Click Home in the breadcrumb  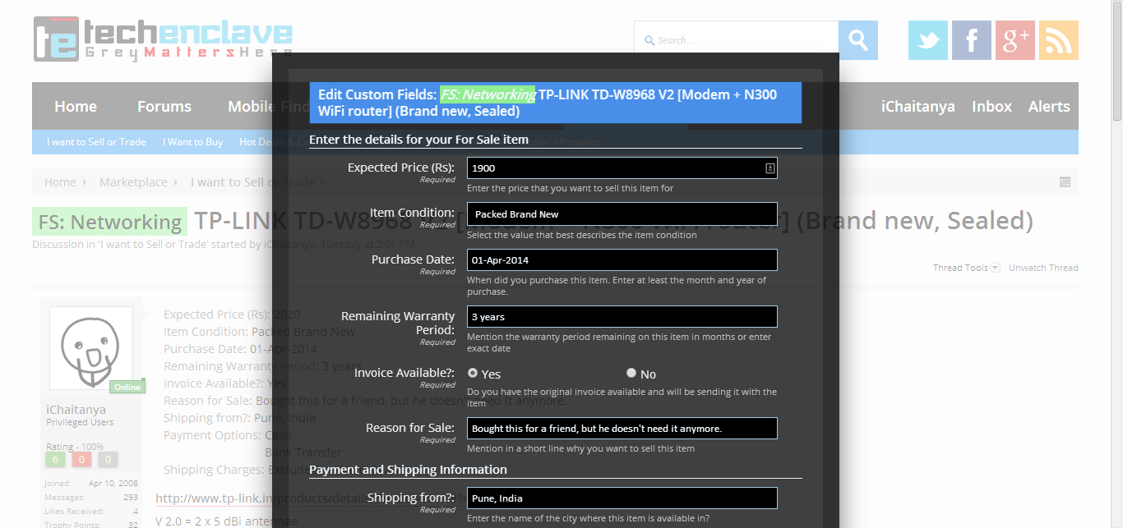click(x=60, y=182)
